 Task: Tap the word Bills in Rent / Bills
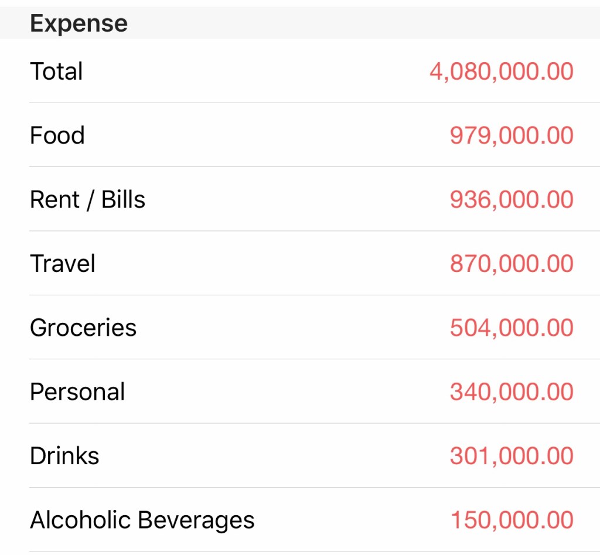tap(123, 200)
